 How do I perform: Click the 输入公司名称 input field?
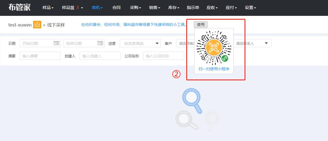tap(164, 56)
